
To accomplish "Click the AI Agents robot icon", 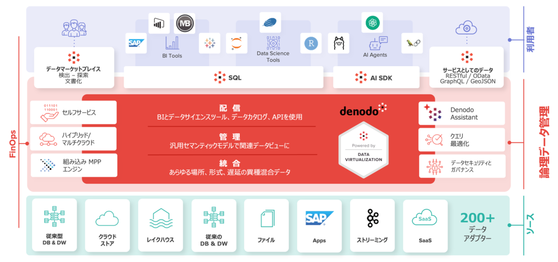I will [378, 43].
